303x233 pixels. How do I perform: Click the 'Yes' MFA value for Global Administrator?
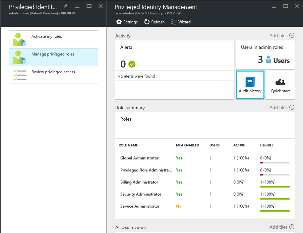(x=179, y=158)
